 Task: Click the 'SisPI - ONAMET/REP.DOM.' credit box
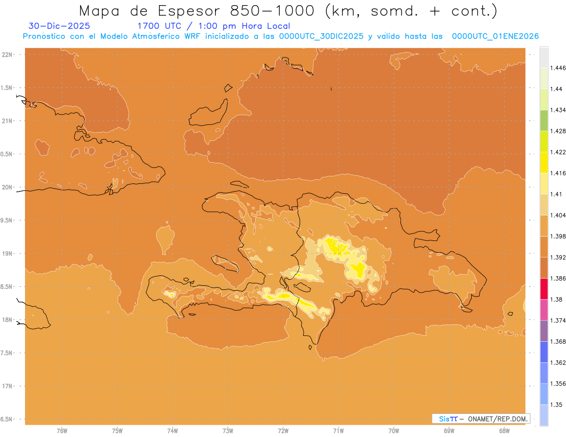(x=481, y=419)
